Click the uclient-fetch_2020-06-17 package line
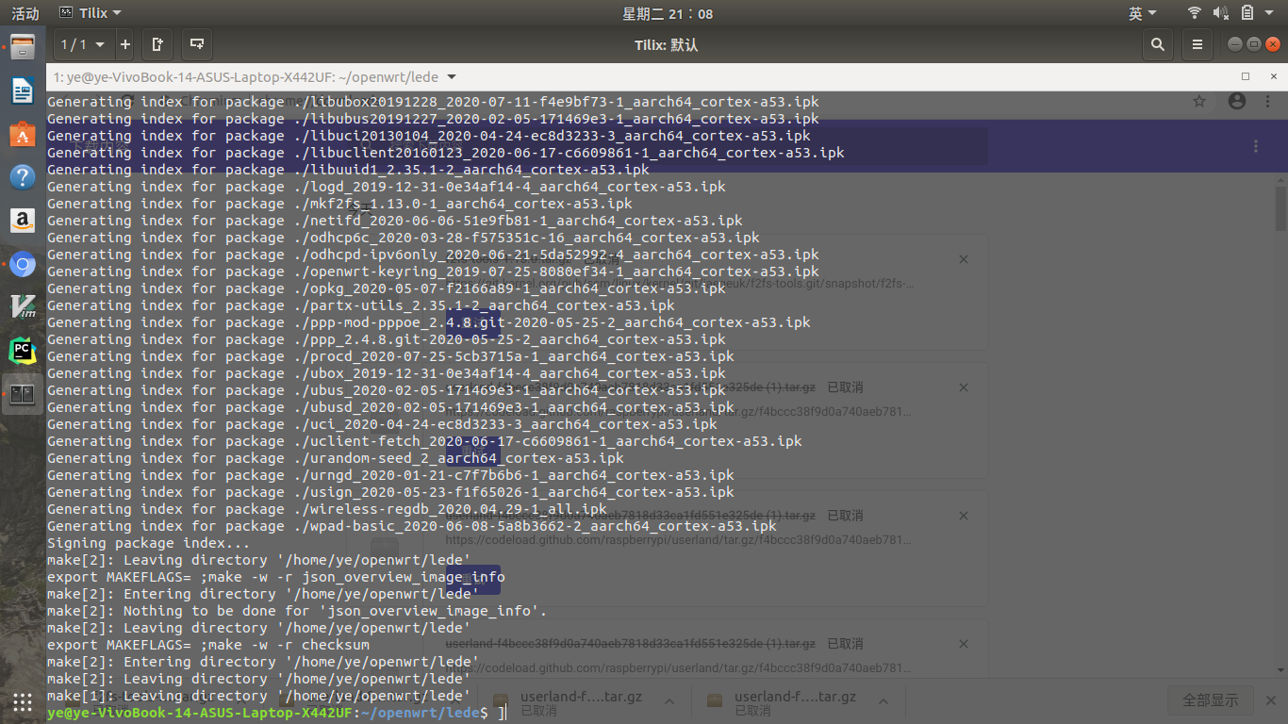The height and width of the screenshot is (724, 1288). [425, 441]
